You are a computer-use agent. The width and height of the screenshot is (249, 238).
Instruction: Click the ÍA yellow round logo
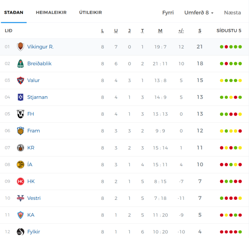point(20,165)
